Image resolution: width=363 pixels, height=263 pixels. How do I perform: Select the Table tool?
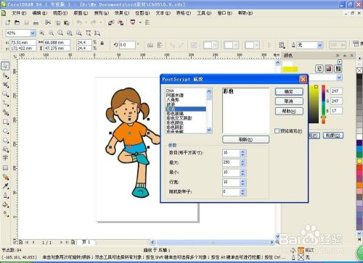tap(5, 167)
